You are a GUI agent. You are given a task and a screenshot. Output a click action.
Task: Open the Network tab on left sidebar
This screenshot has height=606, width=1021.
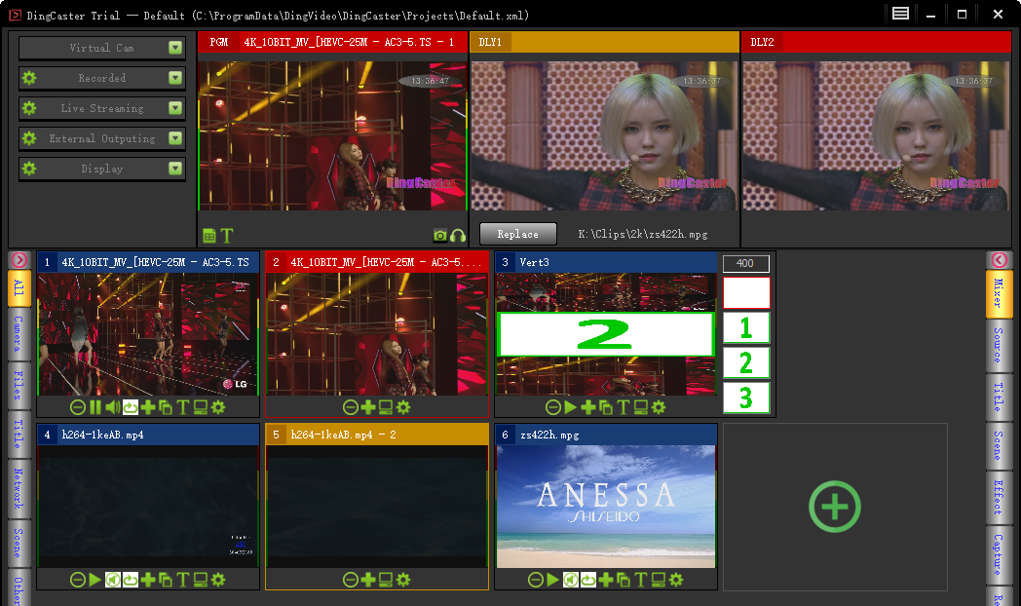point(19,489)
